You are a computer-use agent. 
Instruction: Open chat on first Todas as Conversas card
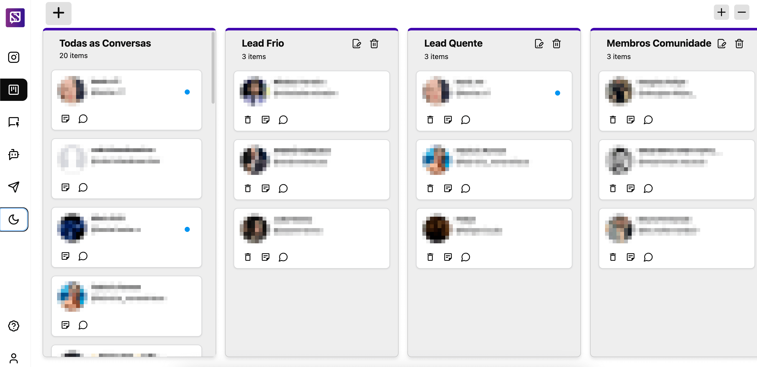(83, 119)
